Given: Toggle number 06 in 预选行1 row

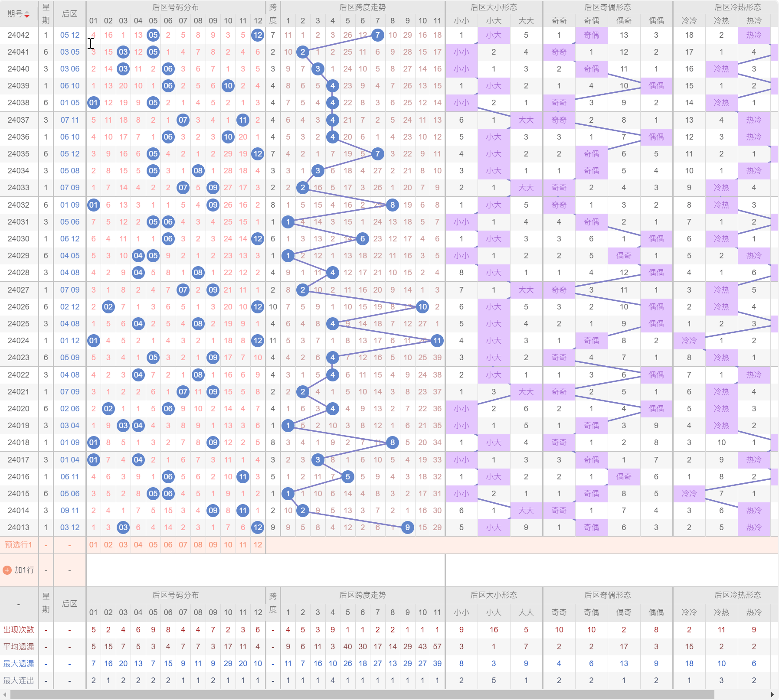Looking at the screenshot, I should click(168, 545).
